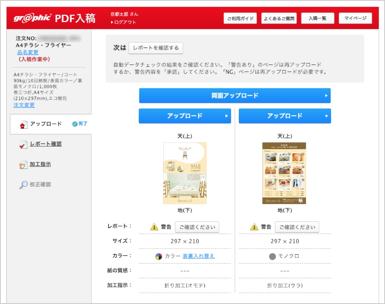Click the back page warning triangle icon
385x304 pixels.
coord(254,227)
